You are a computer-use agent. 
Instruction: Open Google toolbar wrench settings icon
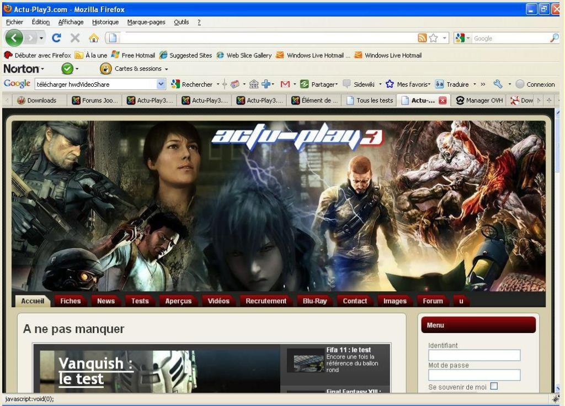point(498,84)
